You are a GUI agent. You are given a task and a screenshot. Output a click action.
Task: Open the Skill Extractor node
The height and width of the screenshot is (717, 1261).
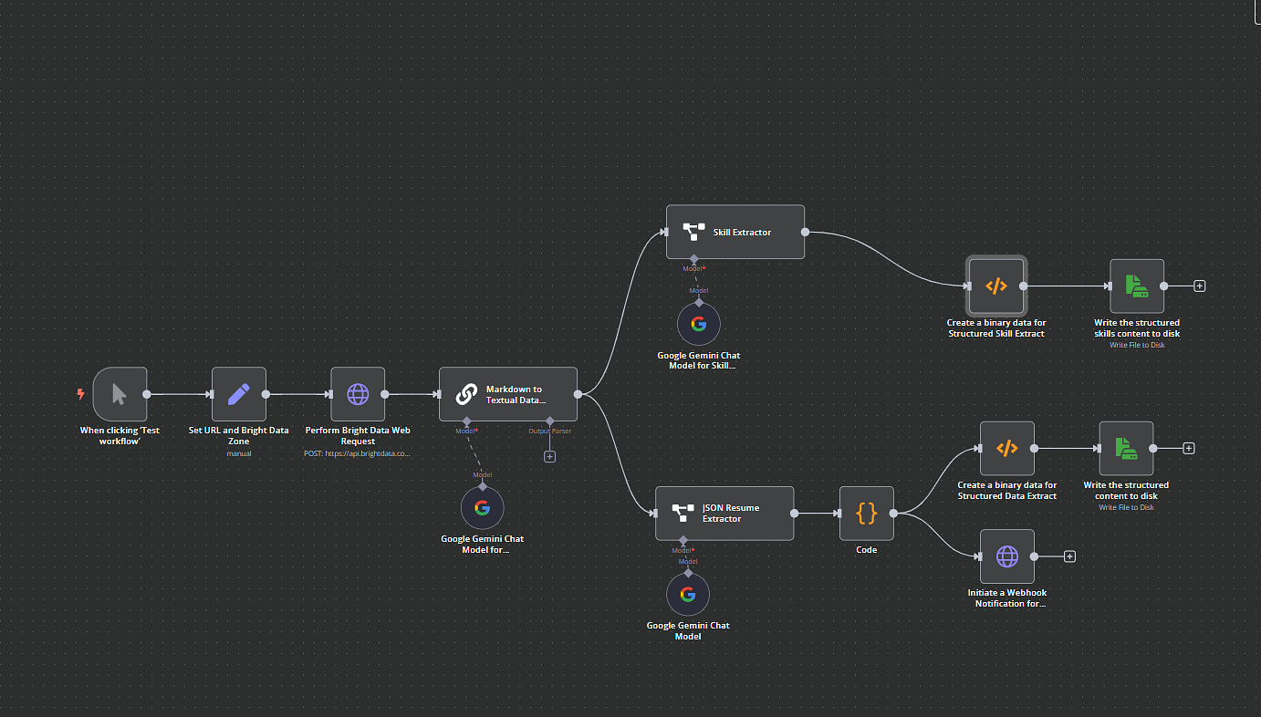pyautogui.click(x=735, y=232)
